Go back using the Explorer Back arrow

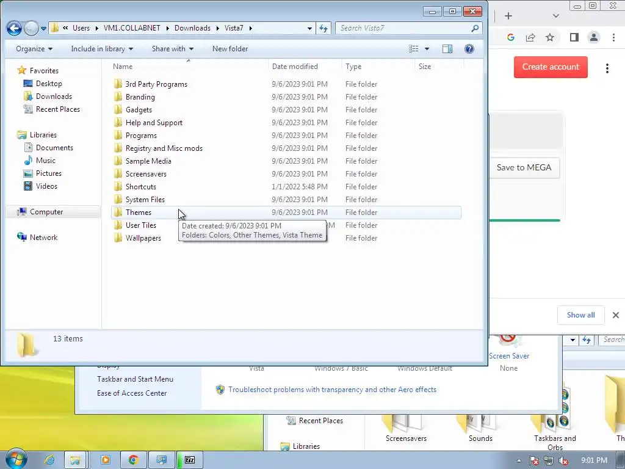(15, 28)
